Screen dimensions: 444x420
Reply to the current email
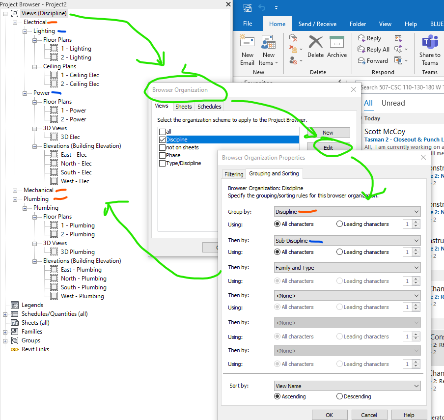[371, 38]
